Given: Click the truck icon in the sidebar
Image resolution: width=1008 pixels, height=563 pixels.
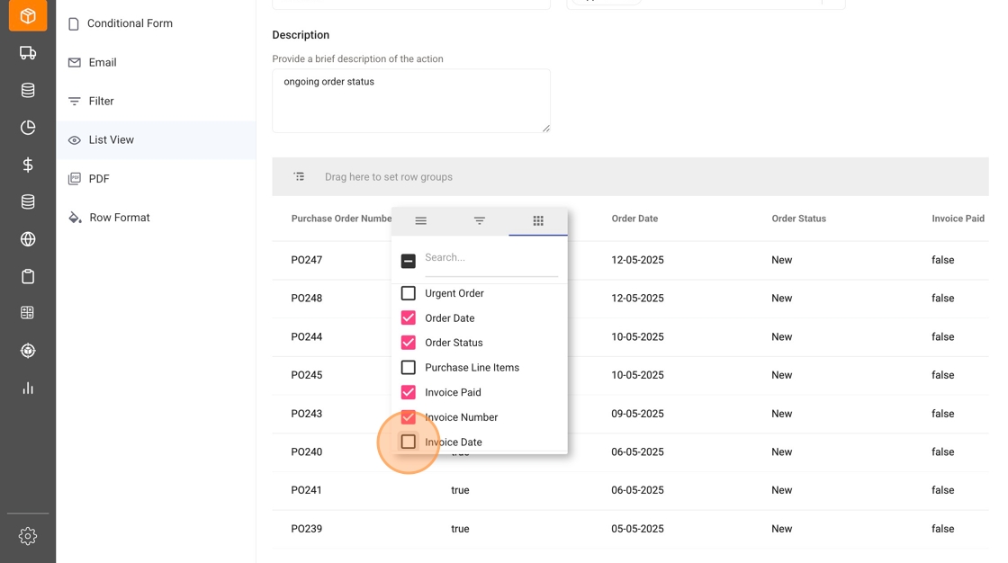Looking at the screenshot, I should click(28, 53).
